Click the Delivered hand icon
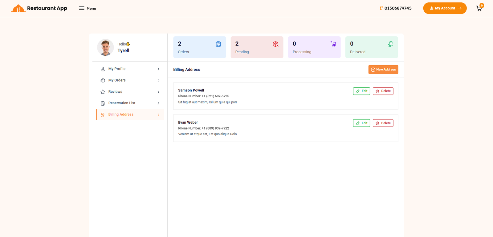The height and width of the screenshot is (237, 493). click(x=390, y=44)
